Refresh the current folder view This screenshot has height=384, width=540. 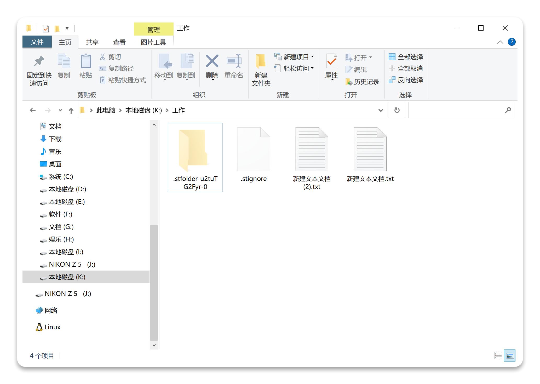[397, 110]
